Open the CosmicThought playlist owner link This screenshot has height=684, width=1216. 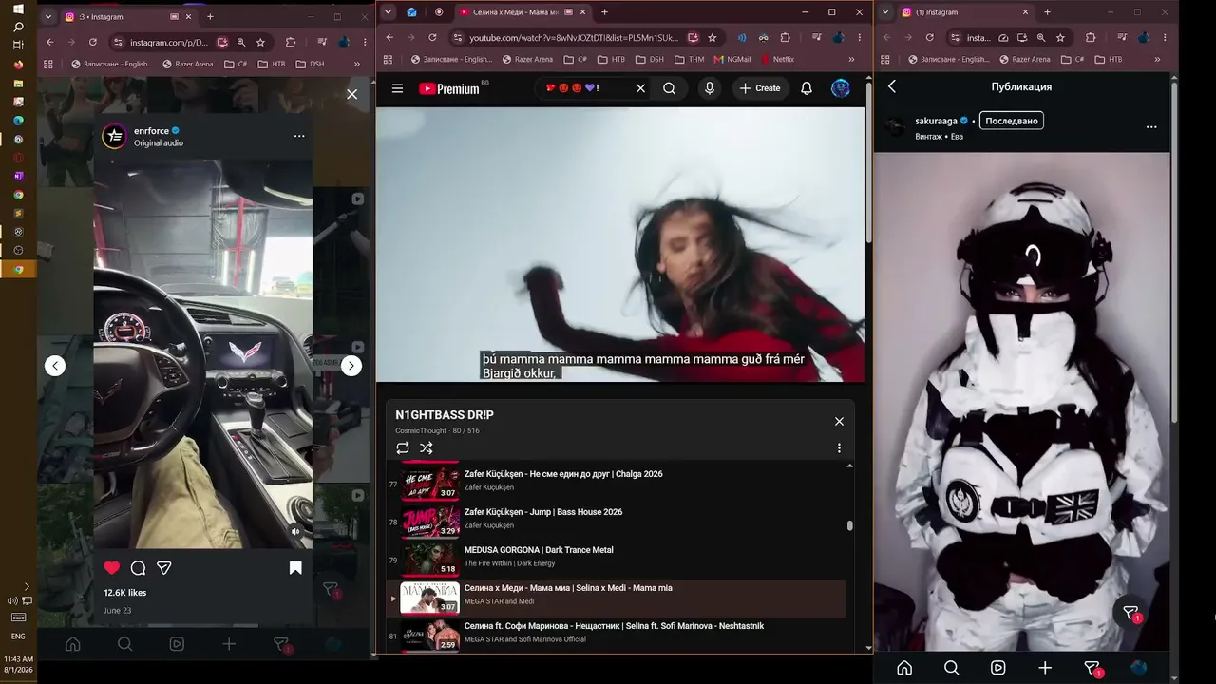click(x=421, y=431)
